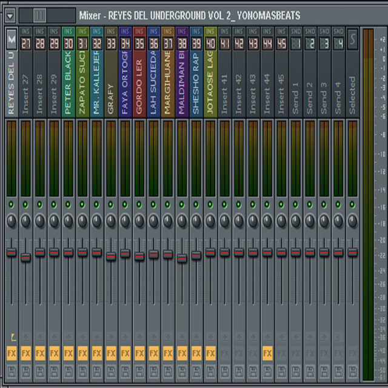Open the mixer options menu arrow
Screen dimensions: 388x388
tap(10, 15)
